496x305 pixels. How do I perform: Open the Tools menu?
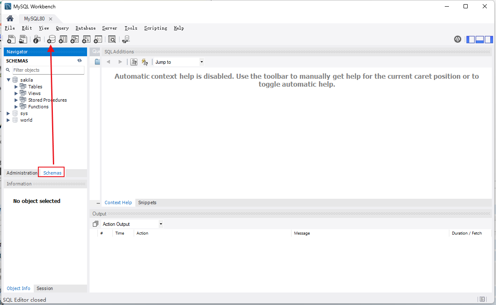coord(131,28)
